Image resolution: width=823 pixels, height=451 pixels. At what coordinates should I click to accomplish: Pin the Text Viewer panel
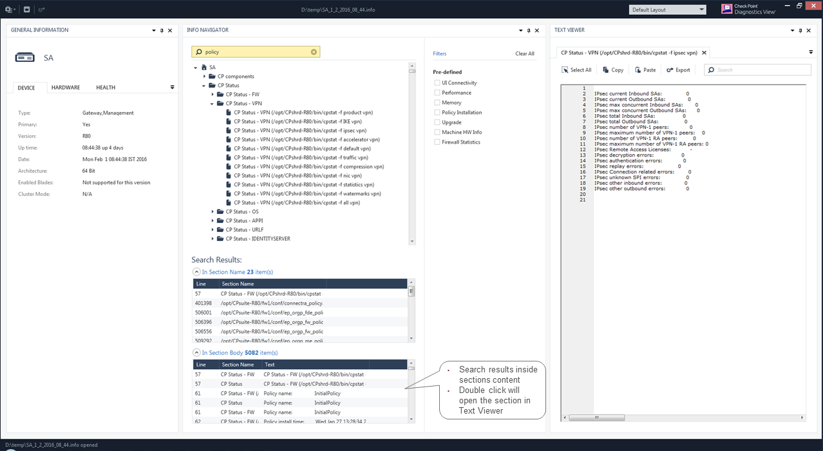tap(801, 30)
